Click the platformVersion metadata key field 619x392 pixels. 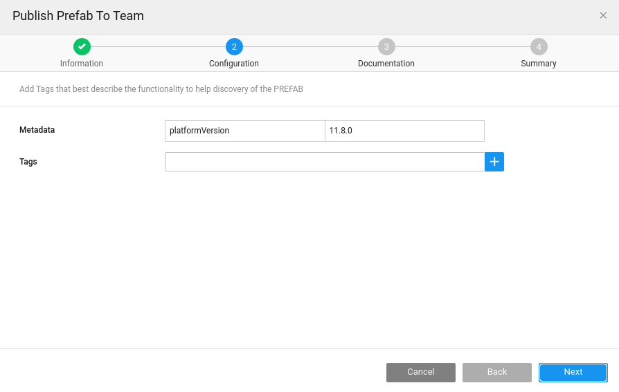244,131
